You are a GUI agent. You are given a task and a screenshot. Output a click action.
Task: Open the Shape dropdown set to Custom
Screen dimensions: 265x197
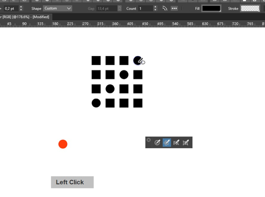click(x=57, y=8)
